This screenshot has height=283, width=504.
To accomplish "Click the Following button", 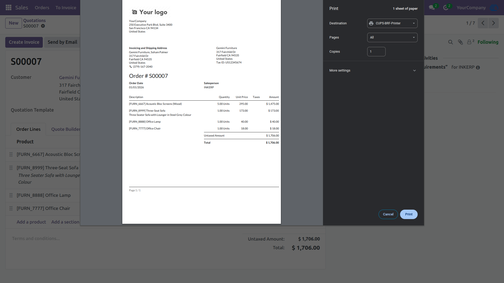I will click(x=488, y=42).
